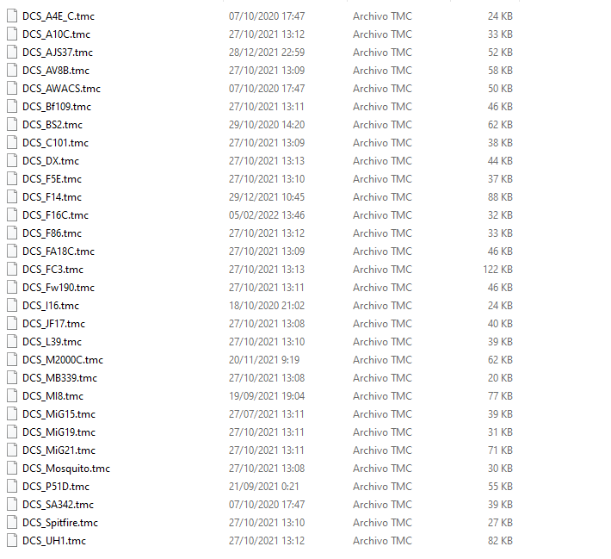Click the DCS_AWACS.tmc file entry
The image size is (611, 559).
pyautogui.click(x=61, y=89)
